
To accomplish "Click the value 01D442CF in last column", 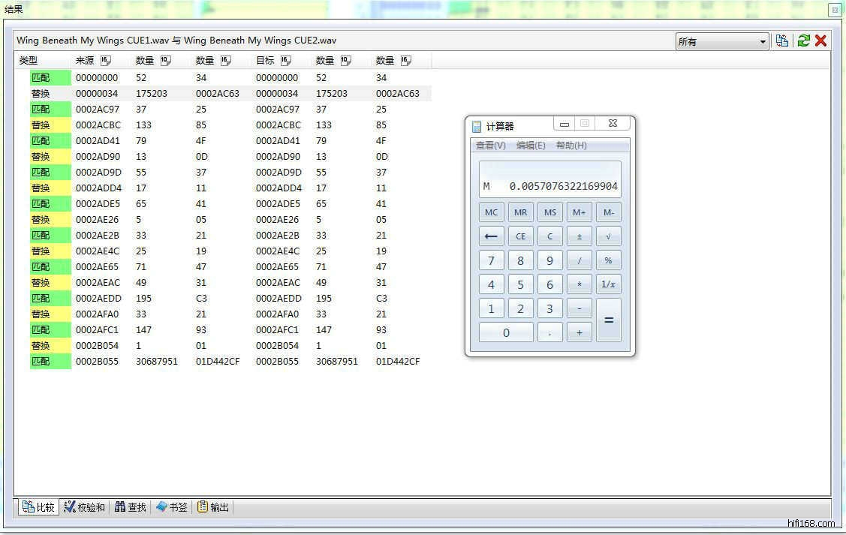I will point(398,362).
